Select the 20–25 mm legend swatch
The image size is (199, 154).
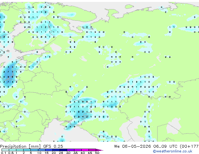coord(56,150)
